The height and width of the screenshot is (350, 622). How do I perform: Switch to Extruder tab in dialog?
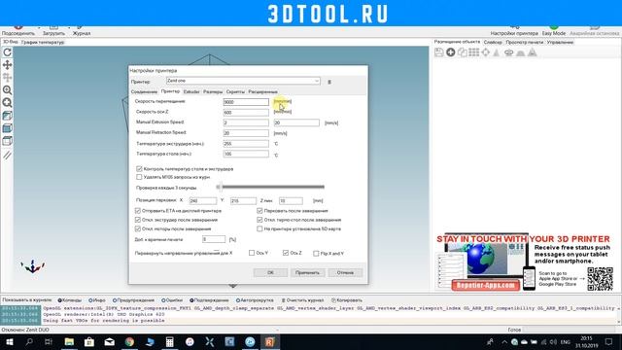191,91
